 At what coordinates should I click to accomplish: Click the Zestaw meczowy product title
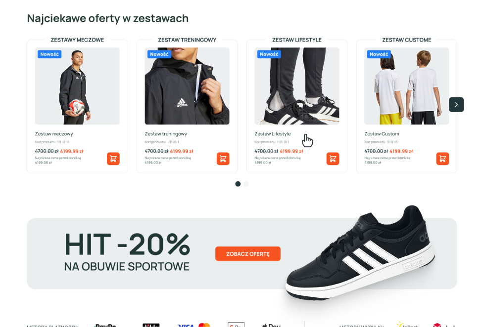[54, 134]
